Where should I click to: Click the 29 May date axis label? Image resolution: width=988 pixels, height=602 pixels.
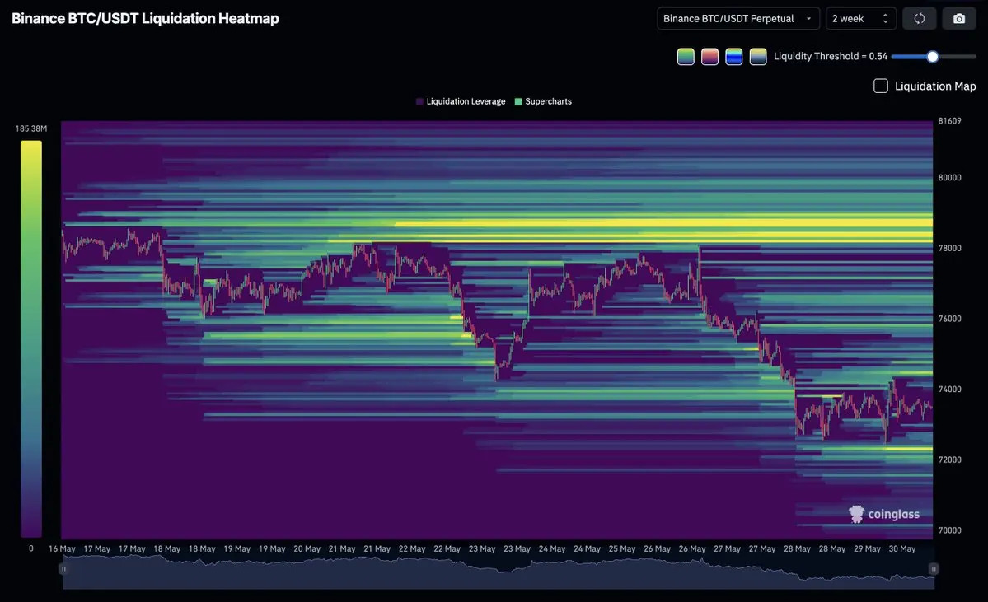[867, 549]
